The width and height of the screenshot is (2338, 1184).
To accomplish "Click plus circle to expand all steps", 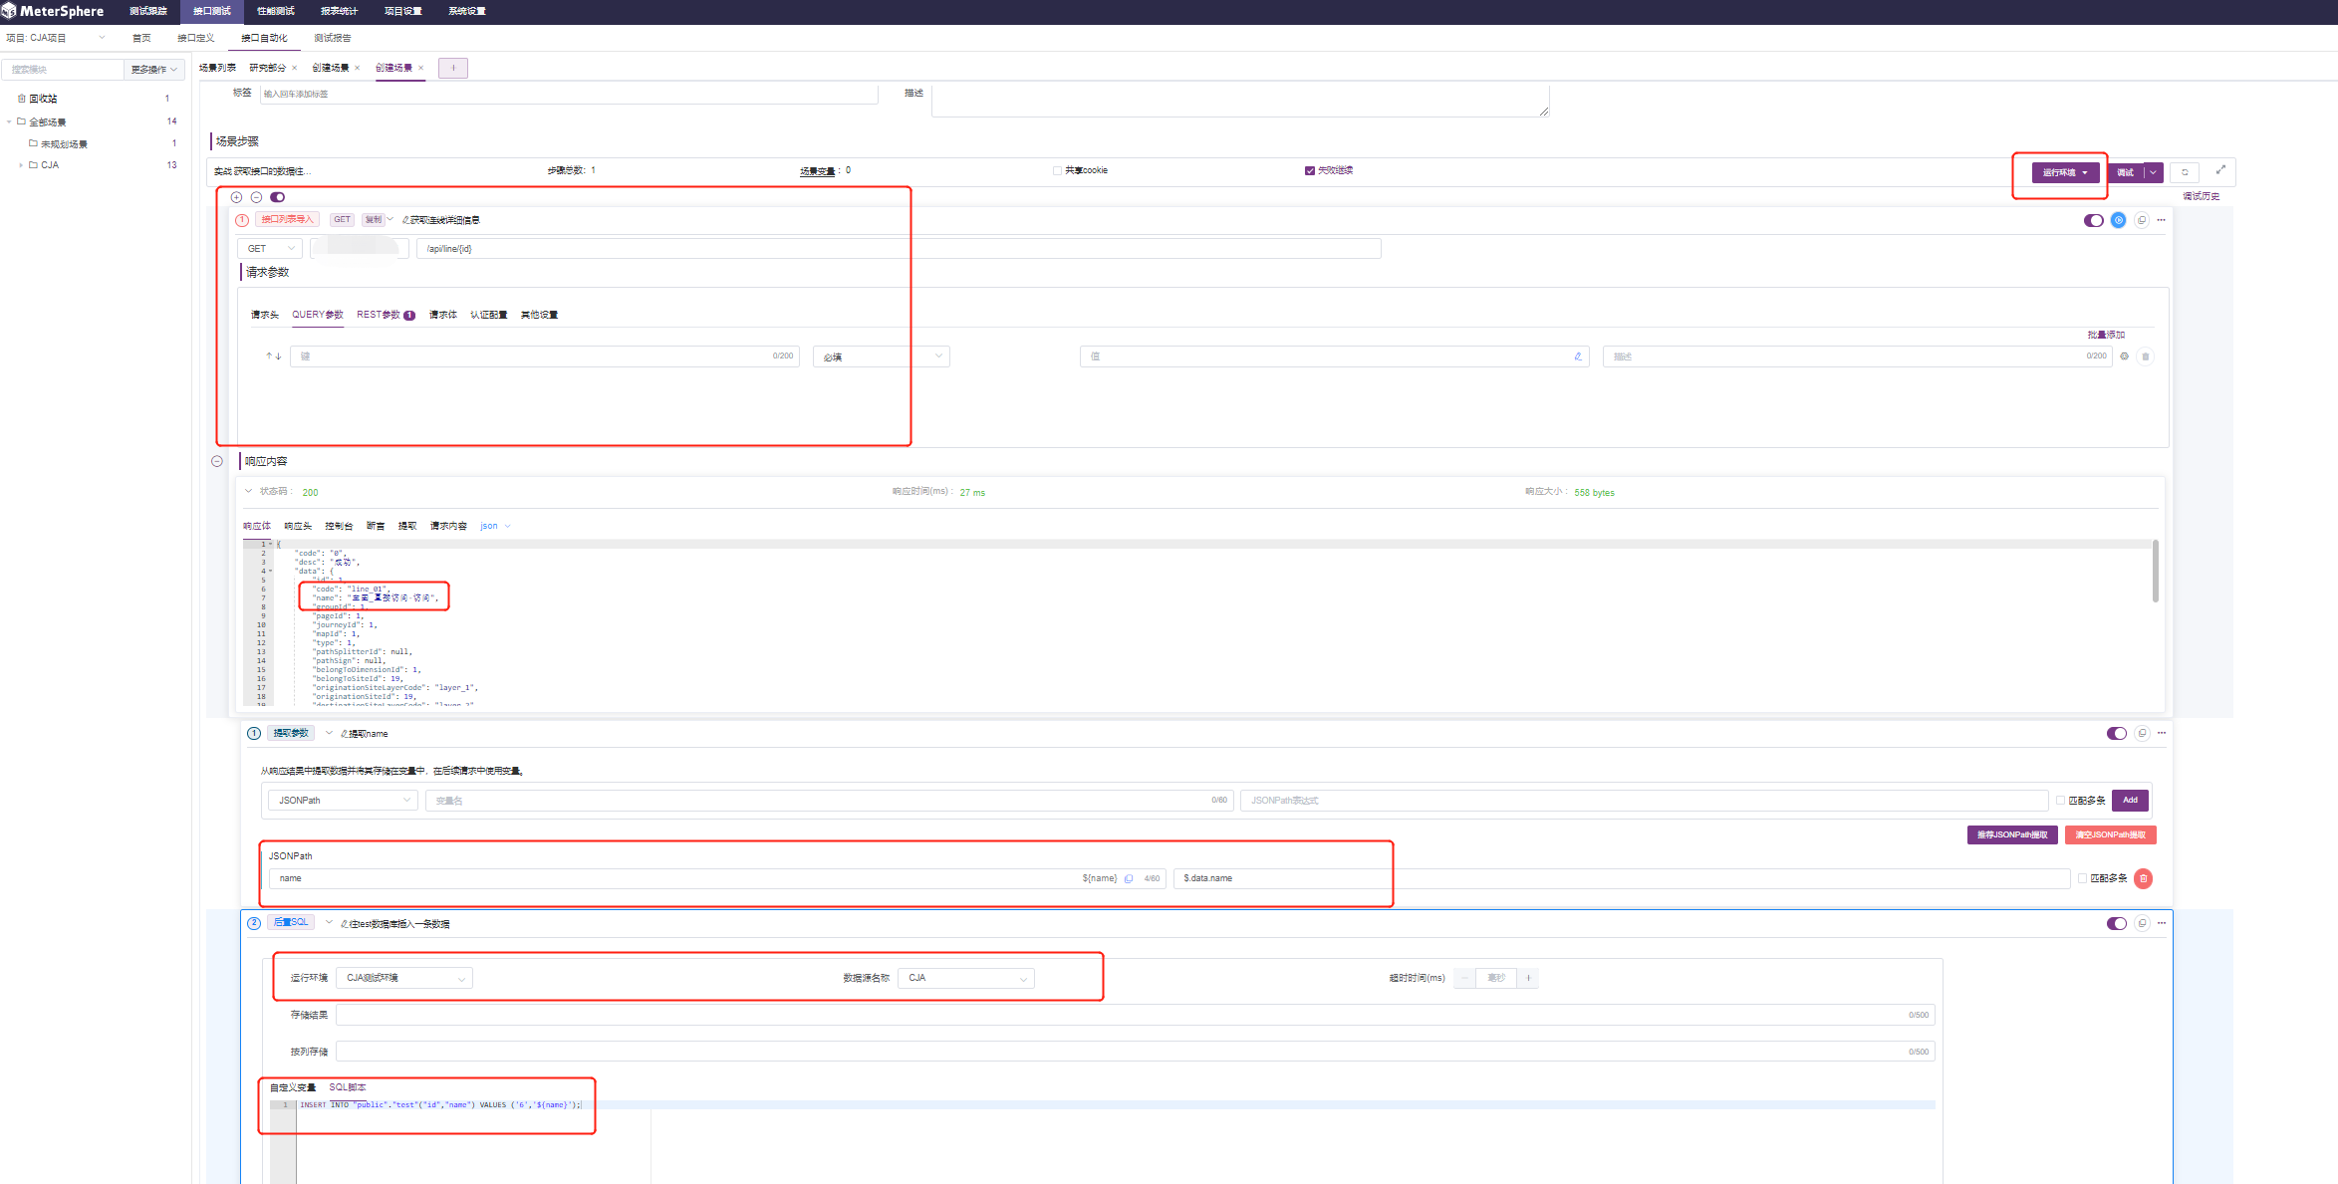I will (237, 197).
